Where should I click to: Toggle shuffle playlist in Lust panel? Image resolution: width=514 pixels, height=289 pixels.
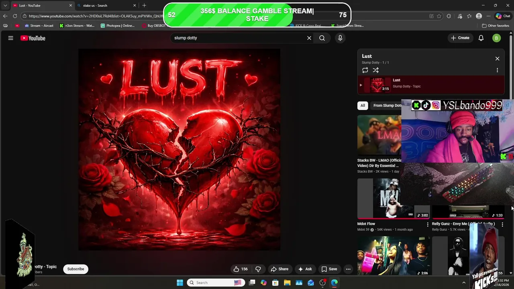(x=375, y=70)
